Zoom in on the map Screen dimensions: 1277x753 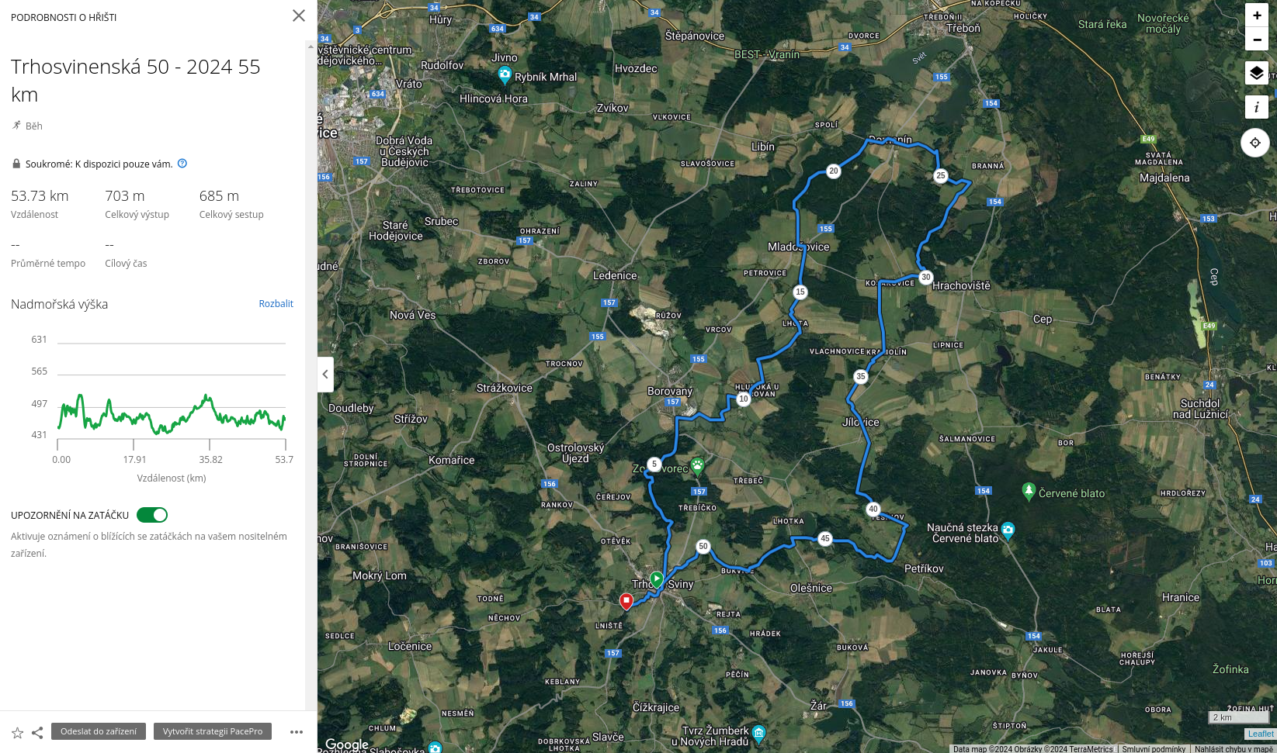[x=1257, y=16]
